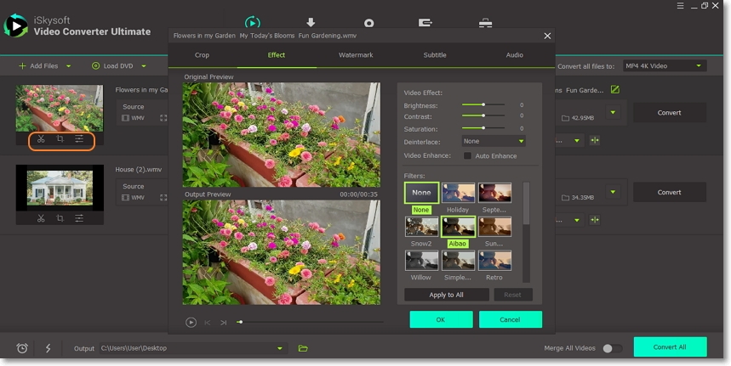Switch to the Subtitle tab
Image resolution: width=731 pixels, height=366 pixels.
click(x=435, y=55)
